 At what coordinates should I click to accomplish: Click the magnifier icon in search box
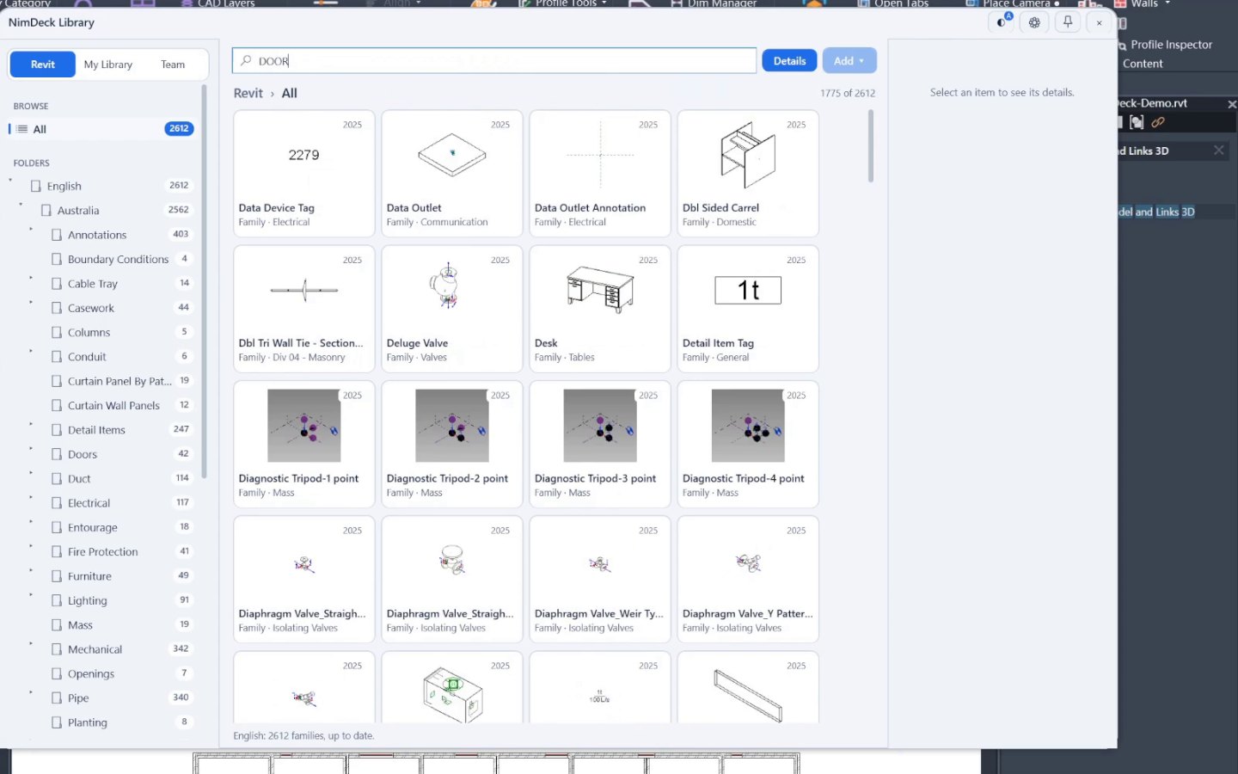click(x=246, y=61)
